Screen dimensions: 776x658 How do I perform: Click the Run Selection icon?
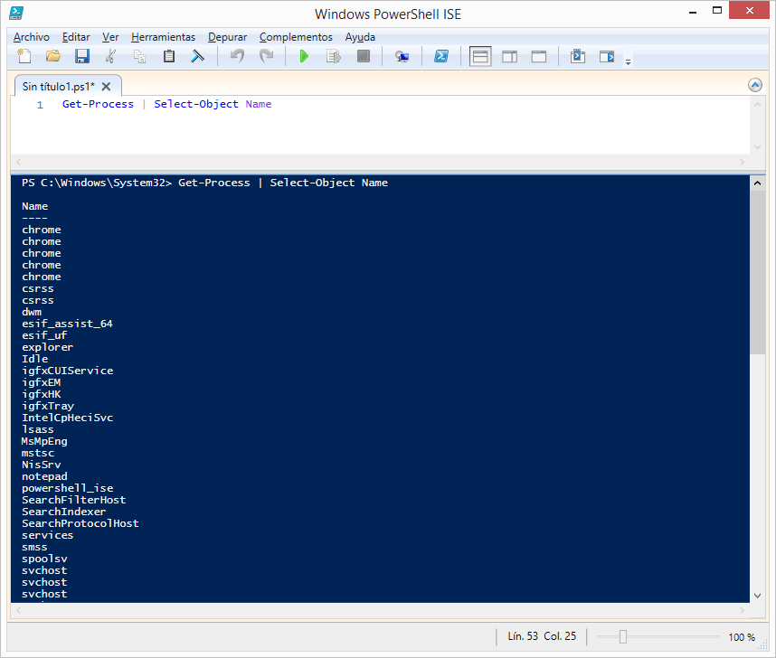point(333,56)
